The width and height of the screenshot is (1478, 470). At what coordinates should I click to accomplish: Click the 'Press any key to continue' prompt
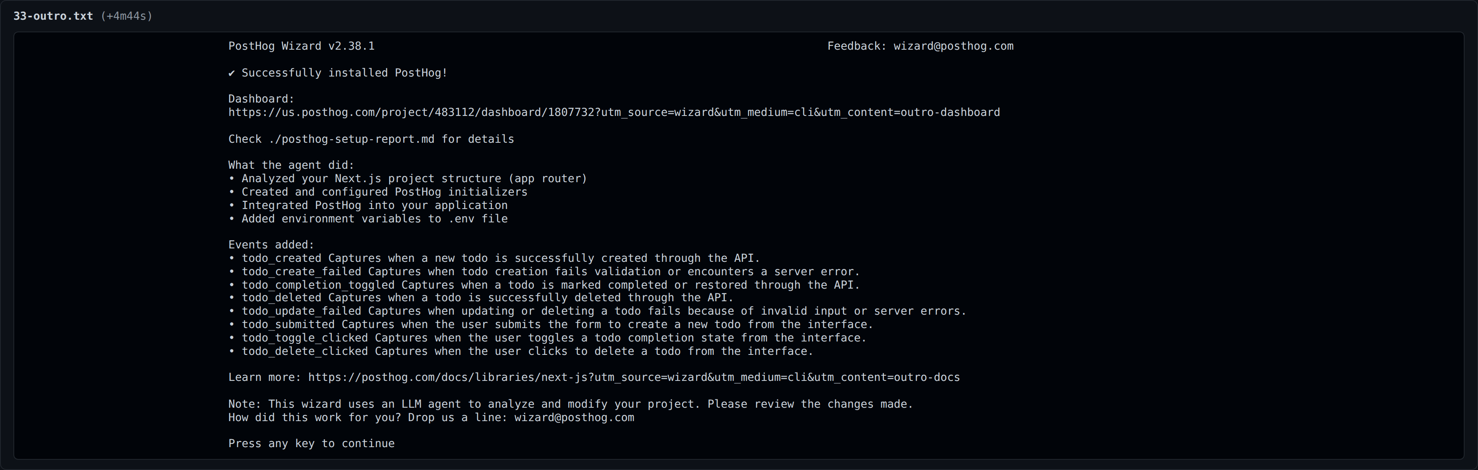click(x=311, y=444)
